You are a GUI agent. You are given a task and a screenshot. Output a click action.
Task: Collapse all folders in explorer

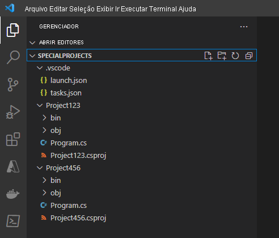pyautogui.click(x=249, y=56)
